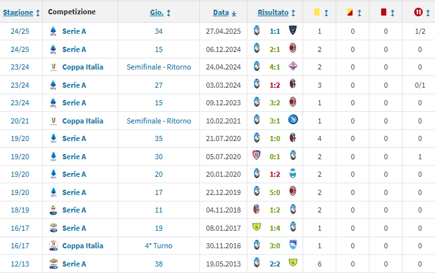
Task: Sort table by Stagione column
Action: (x=21, y=12)
